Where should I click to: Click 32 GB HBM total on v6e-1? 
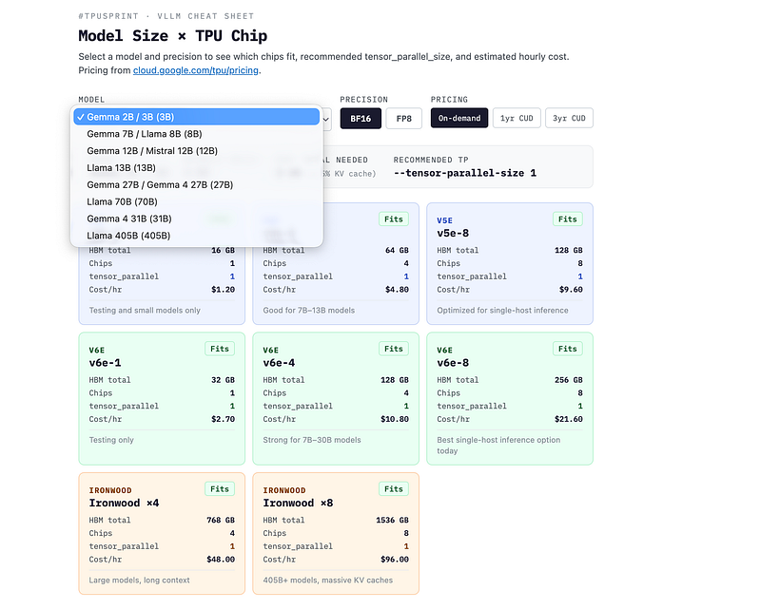[223, 380]
